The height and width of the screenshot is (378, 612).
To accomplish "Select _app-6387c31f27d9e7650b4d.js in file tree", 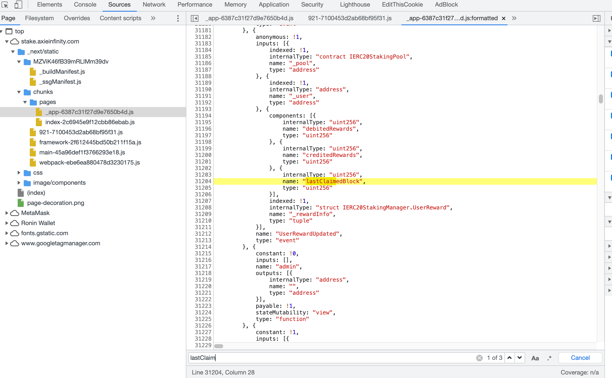I will point(89,112).
